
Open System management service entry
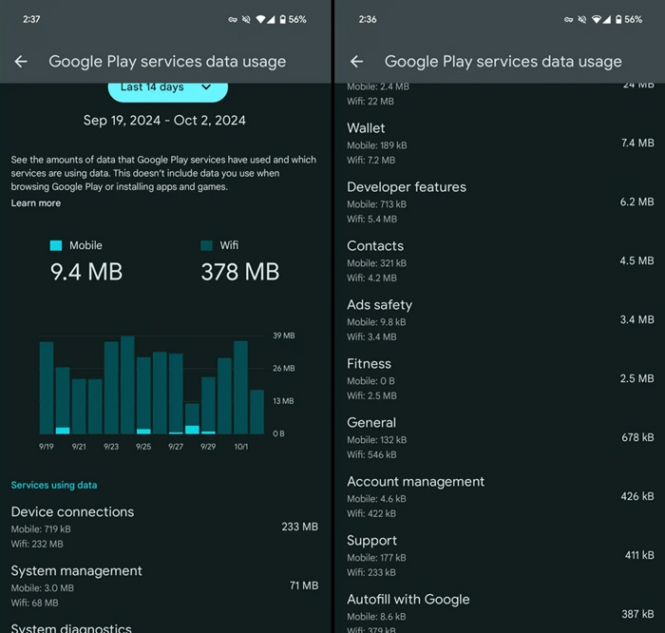coord(164,585)
